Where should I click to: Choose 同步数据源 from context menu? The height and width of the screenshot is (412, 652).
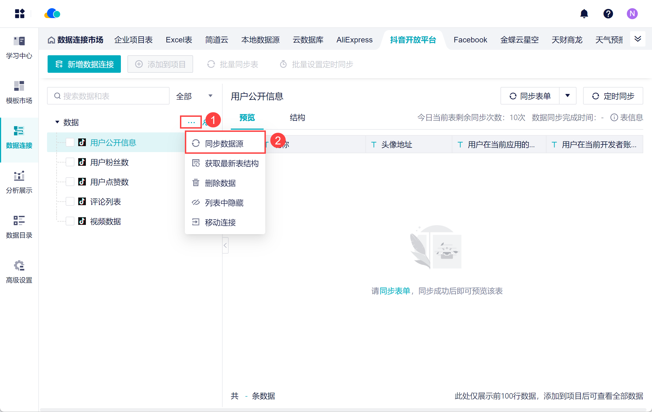[224, 144]
